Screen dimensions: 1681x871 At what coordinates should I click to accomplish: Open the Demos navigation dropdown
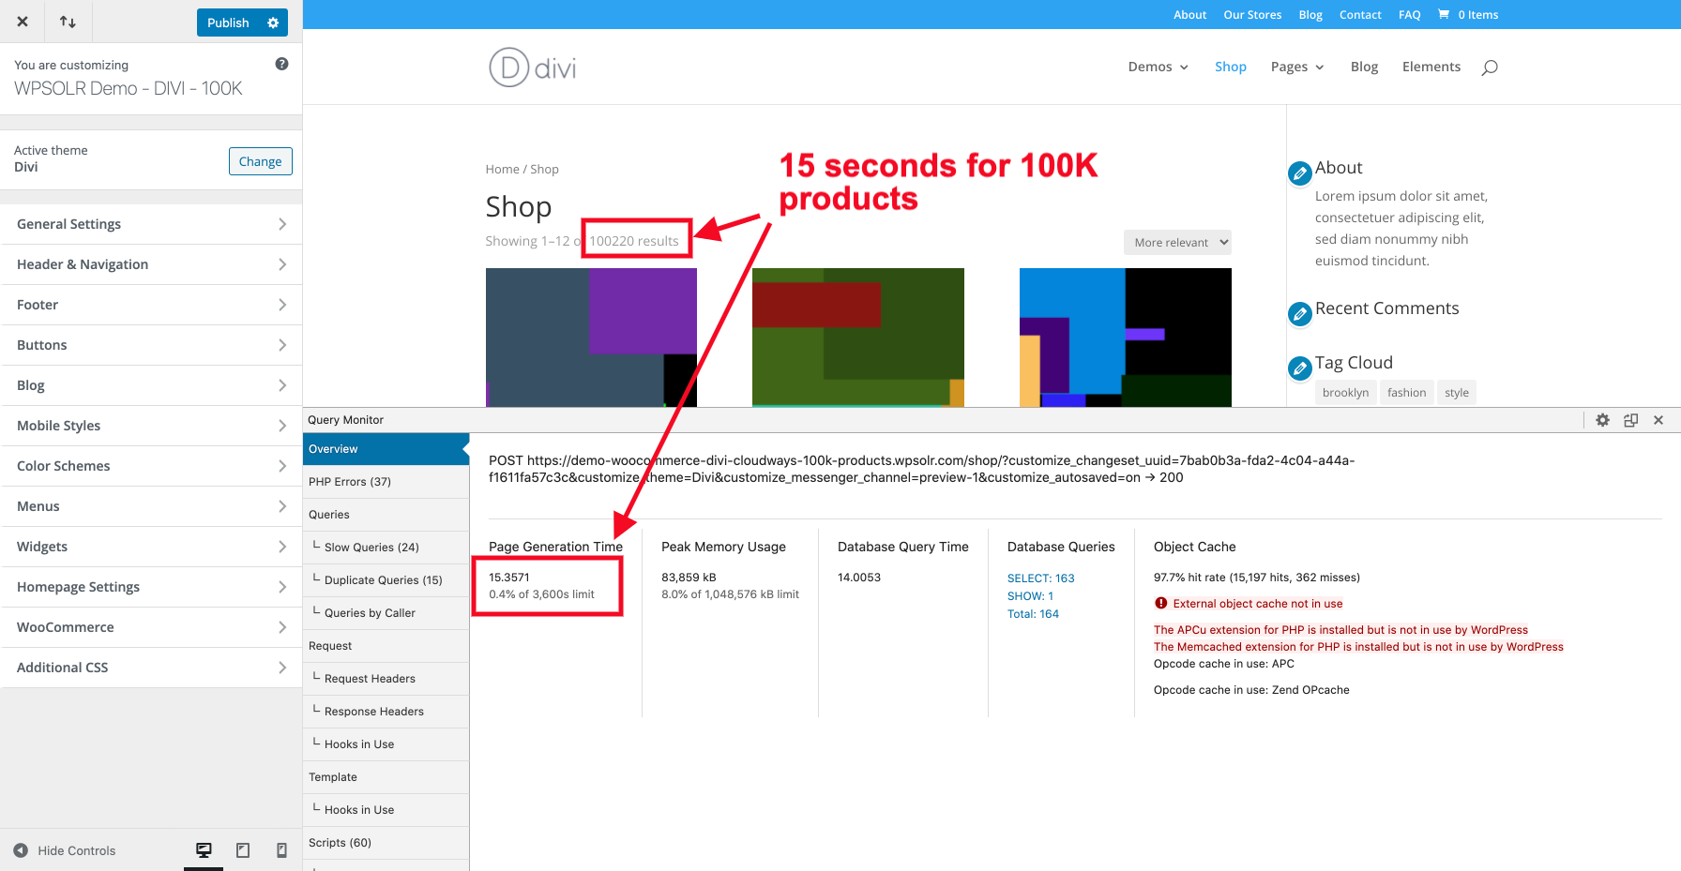(1158, 67)
